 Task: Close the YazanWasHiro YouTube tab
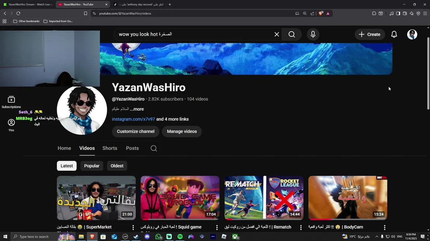pos(106,4)
